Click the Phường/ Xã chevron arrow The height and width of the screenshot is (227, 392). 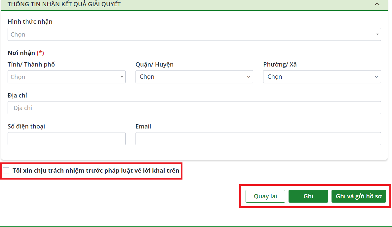376,77
